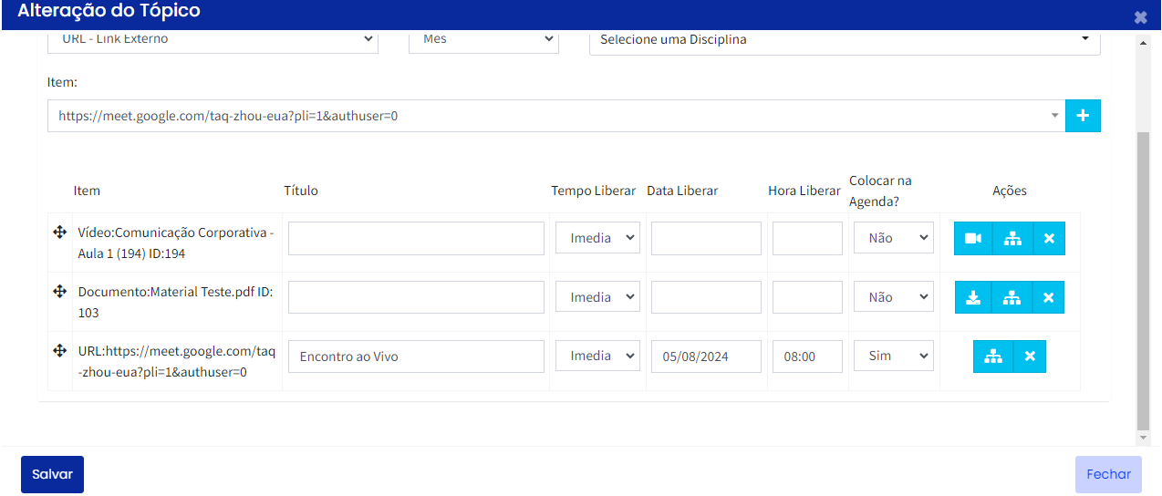The height and width of the screenshot is (496, 1162).
Task: Remove Material Teste.pdf with its X icon
Action: pyautogui.click(x=1048, y=297)
